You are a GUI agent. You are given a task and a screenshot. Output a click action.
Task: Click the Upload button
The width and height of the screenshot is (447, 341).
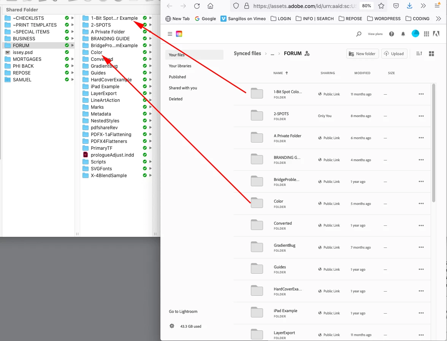click(394, 54)
